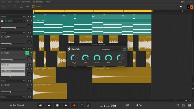Adjust the Reverb Wet knob

pos(109,58)
